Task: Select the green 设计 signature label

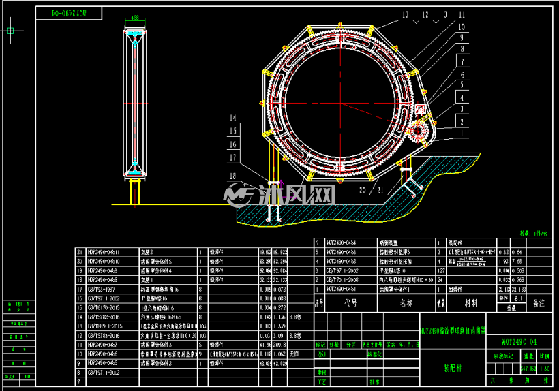Action: point(322,354)
